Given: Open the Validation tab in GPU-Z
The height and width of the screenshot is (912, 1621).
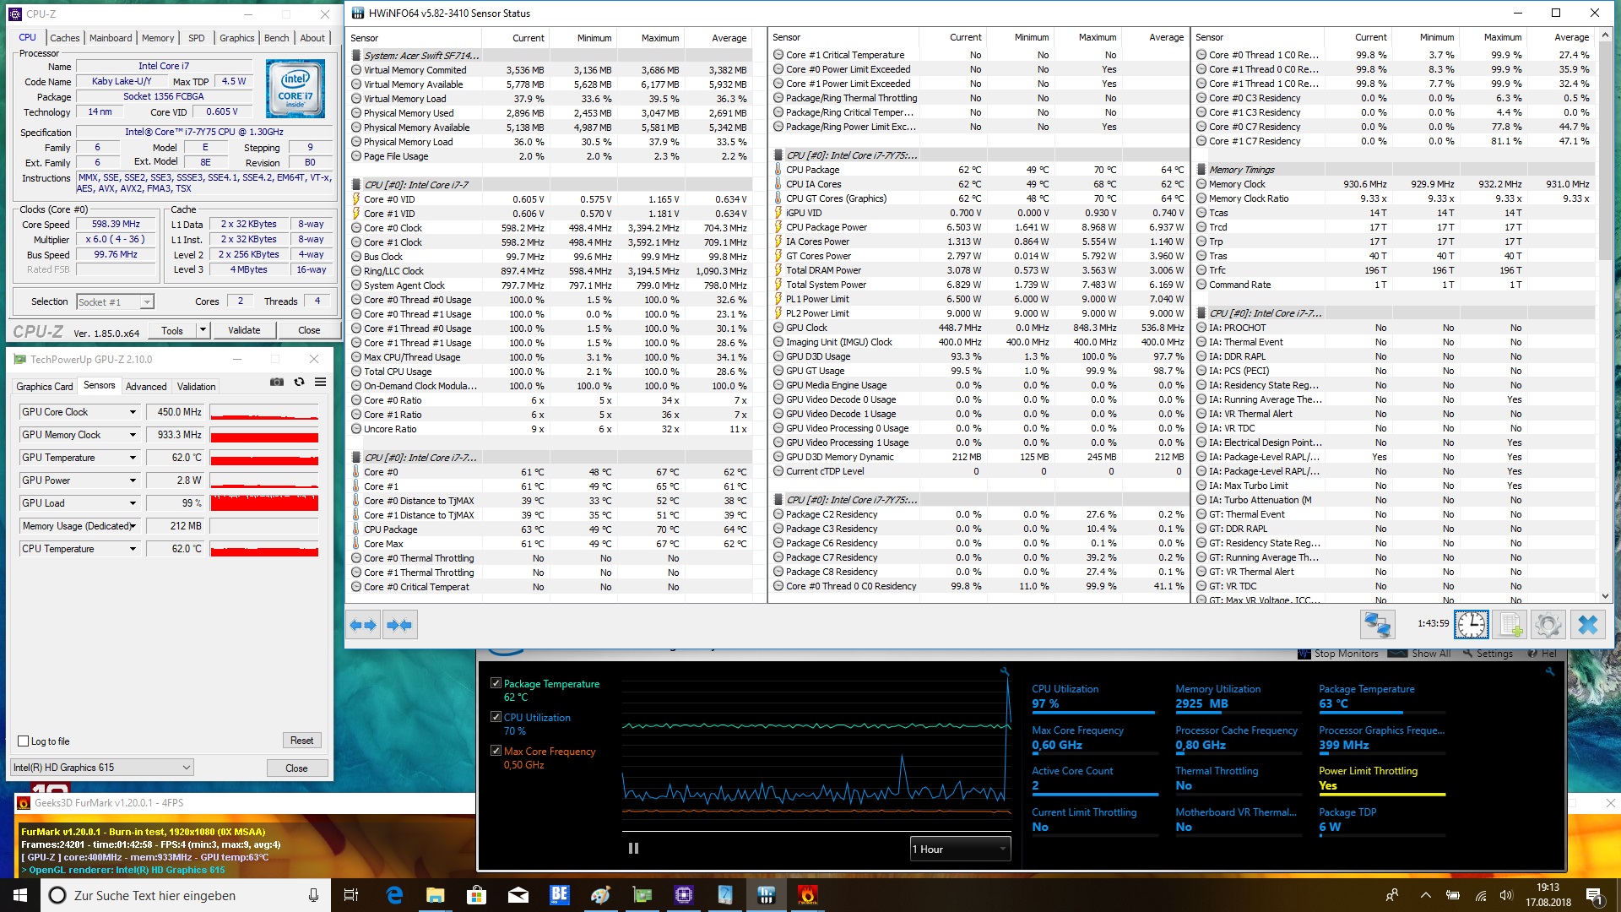Looking at the screenshot, I should tap(196, 387).
